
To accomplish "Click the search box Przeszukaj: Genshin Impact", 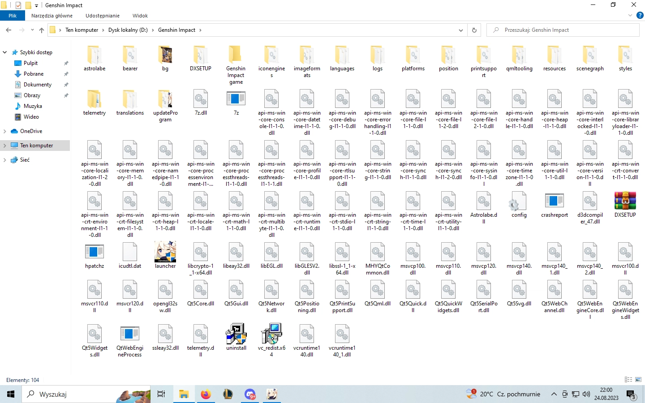I will point(563,30).
